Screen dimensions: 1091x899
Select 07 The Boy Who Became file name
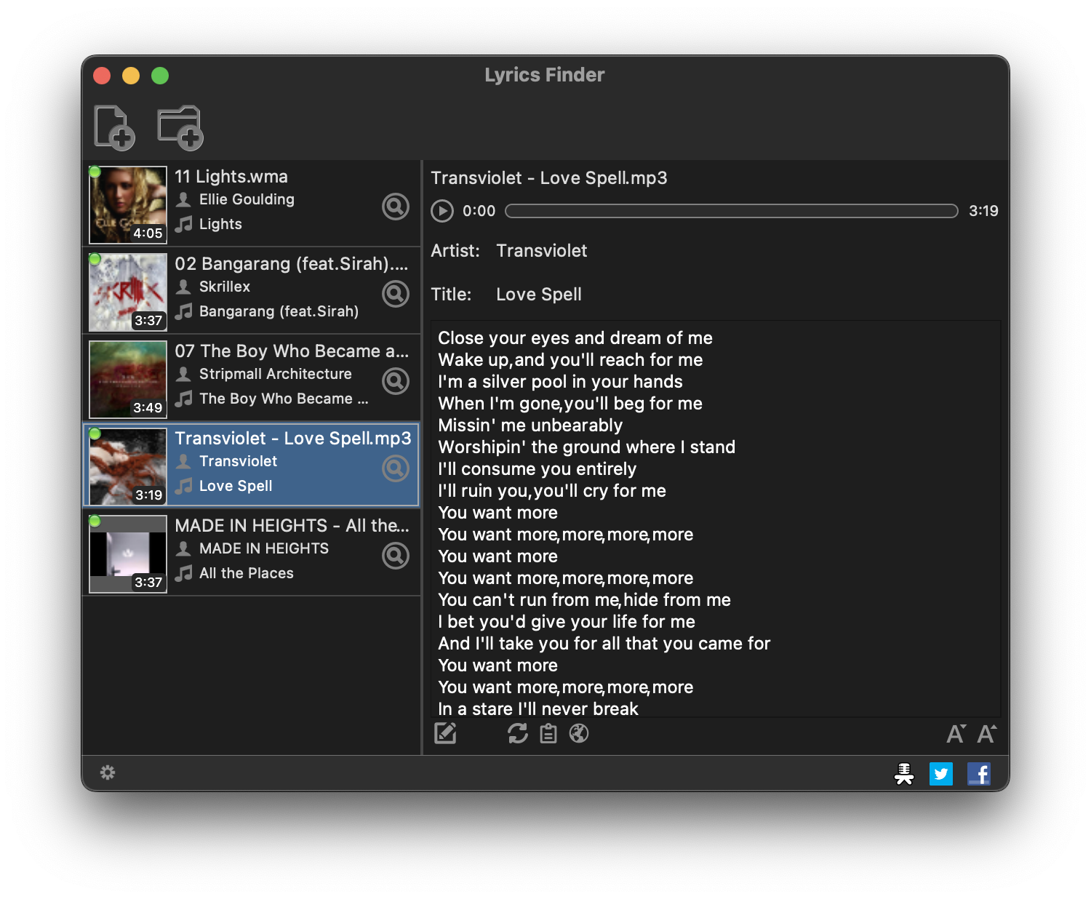292,351
